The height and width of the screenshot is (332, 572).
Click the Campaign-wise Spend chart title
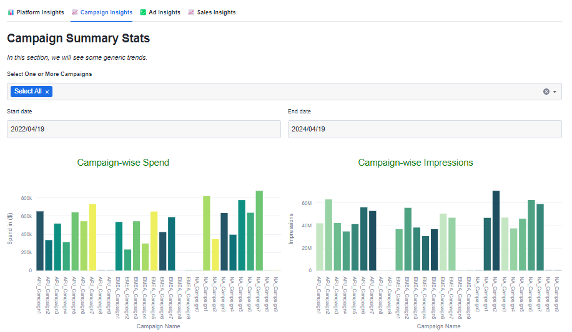coord(123,163)
